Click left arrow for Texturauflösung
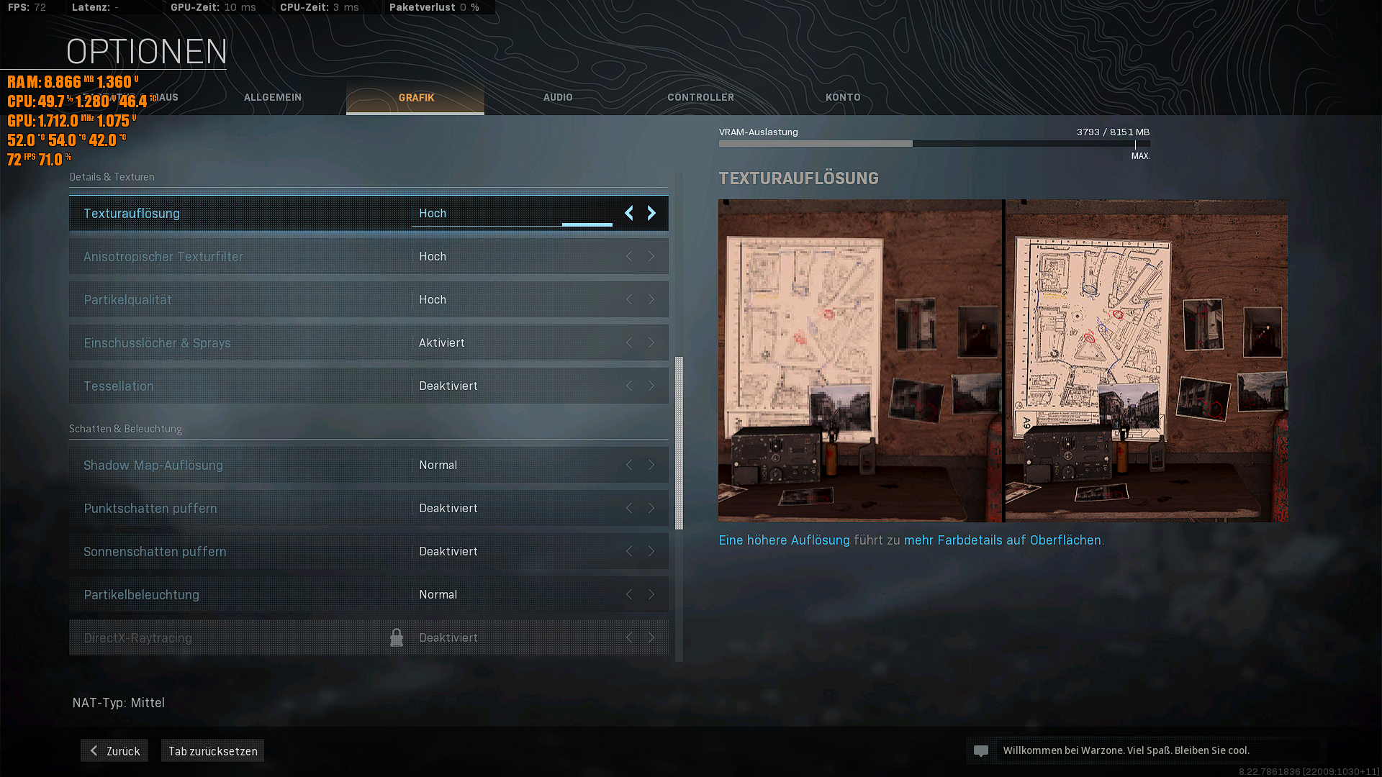Image resolution: width=1382 pixels, height=777 pixels. [629, 213]
